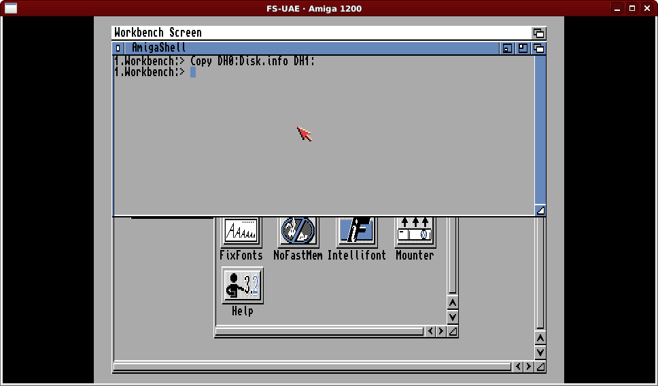The width and height of the screenshot is (658, 386).
Task: Minimize the FS-UAE emulator window
Action: tap(617, 8)
